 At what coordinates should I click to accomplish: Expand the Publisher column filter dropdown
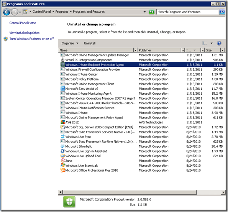[x=183, y=50]
